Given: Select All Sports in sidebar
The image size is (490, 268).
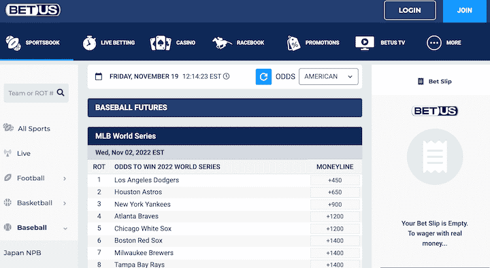Looking at the screenshot, I should tap(34, 129).
